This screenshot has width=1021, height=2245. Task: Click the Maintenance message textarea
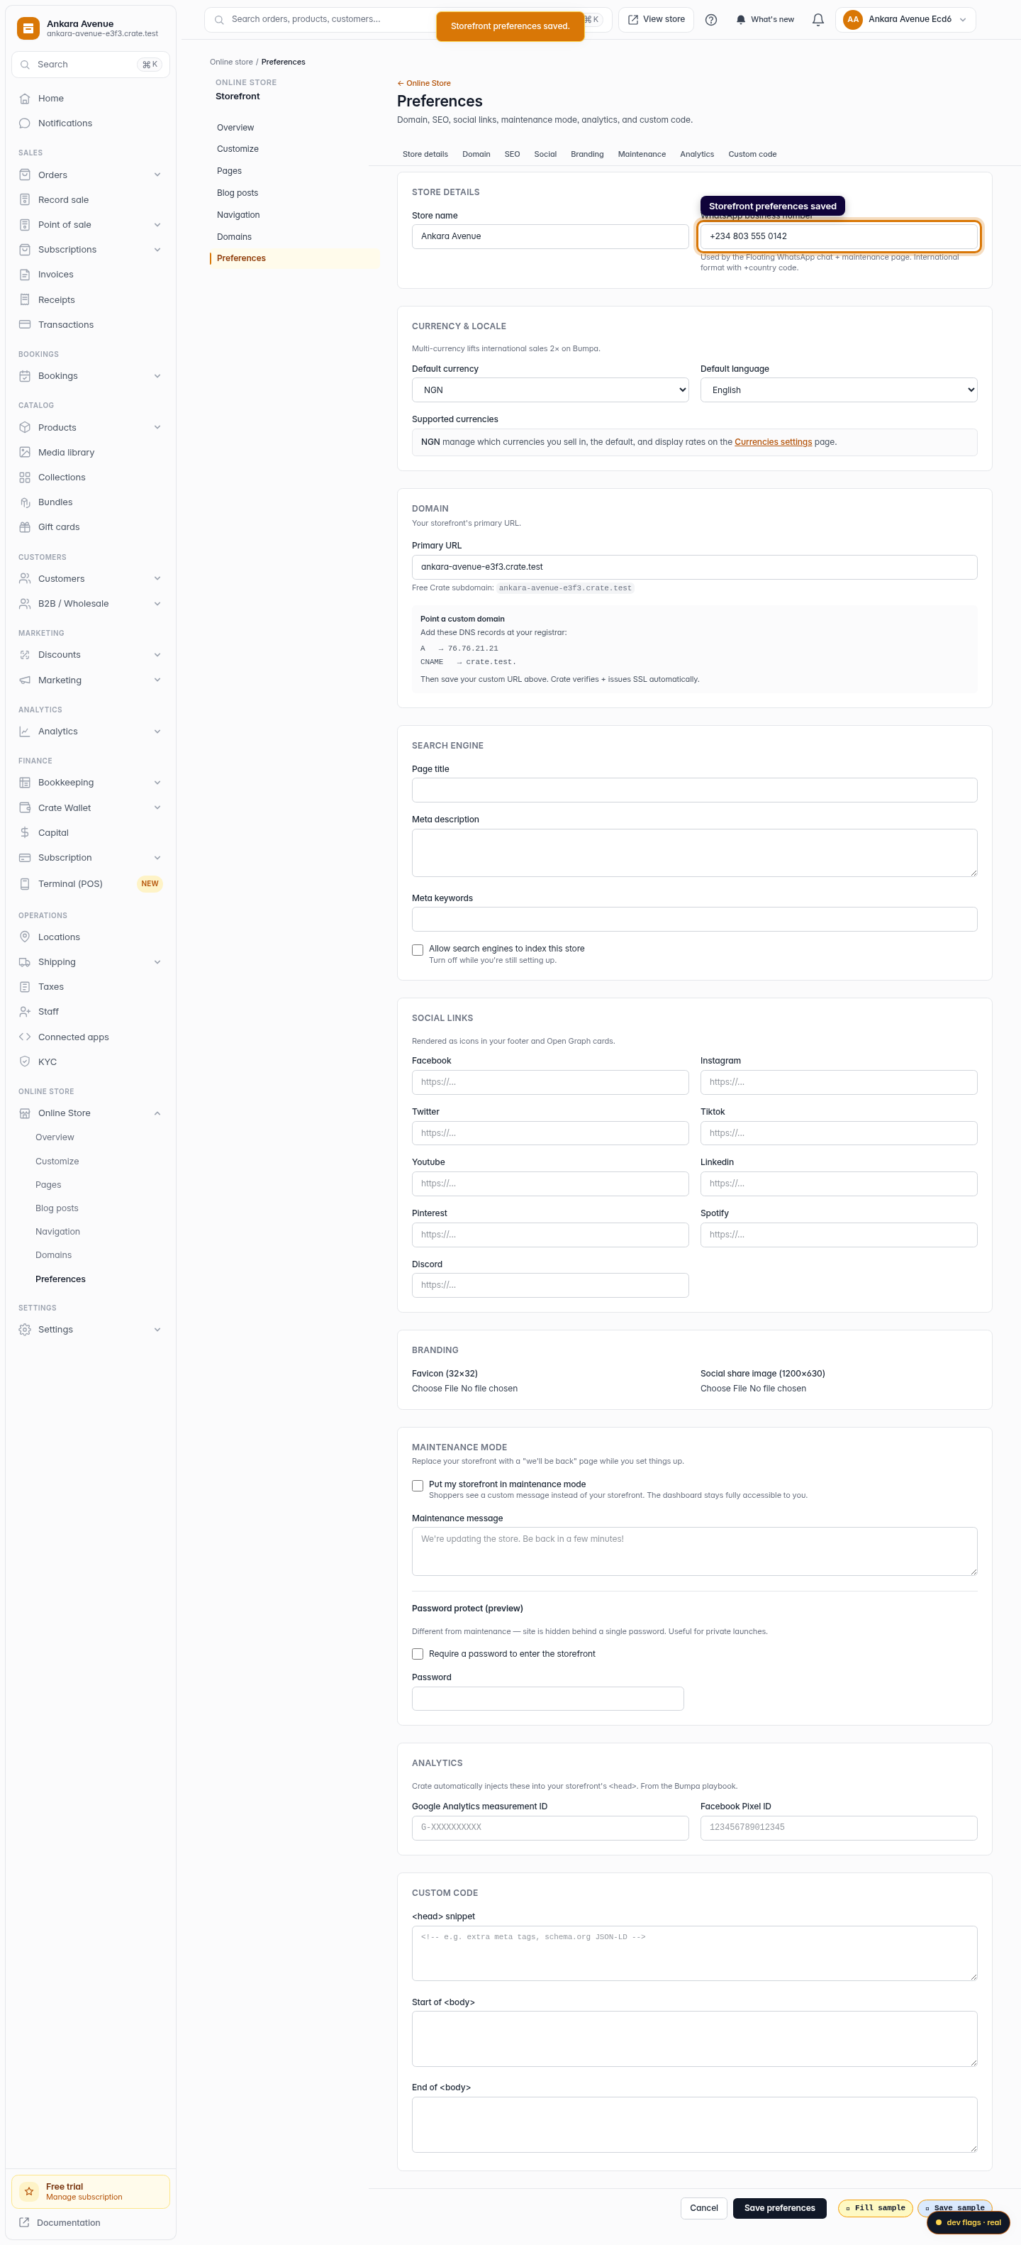point(694,1551)
